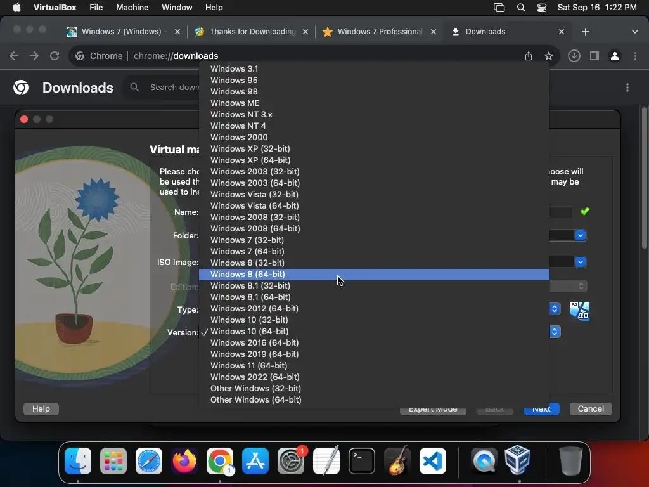Viewport: 649px width, 487px height.
Task: Open the Edition selector arrows
Action: [x=581, y=286]
